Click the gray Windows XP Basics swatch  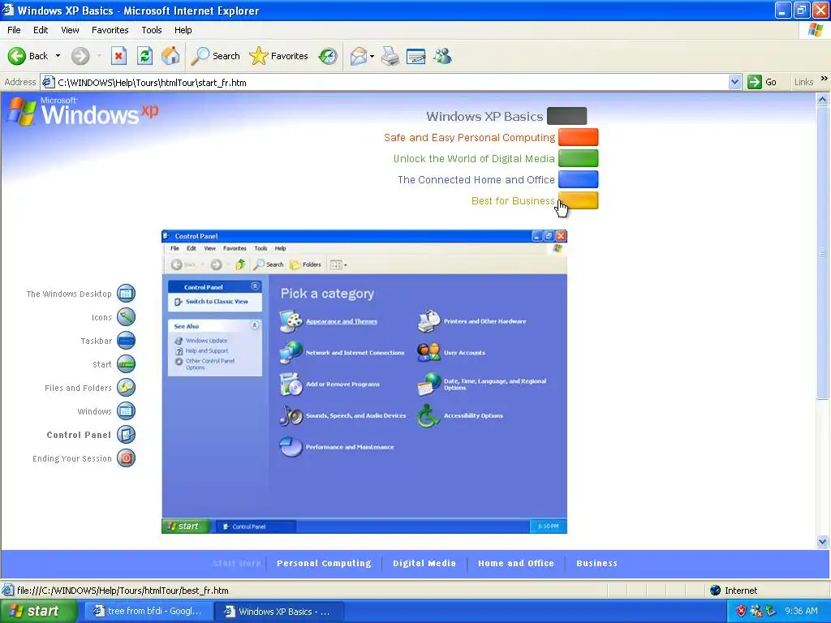[x=566, y=116]
